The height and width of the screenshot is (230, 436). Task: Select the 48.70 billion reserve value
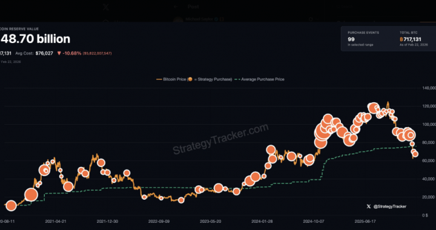[x=35, y=39]
